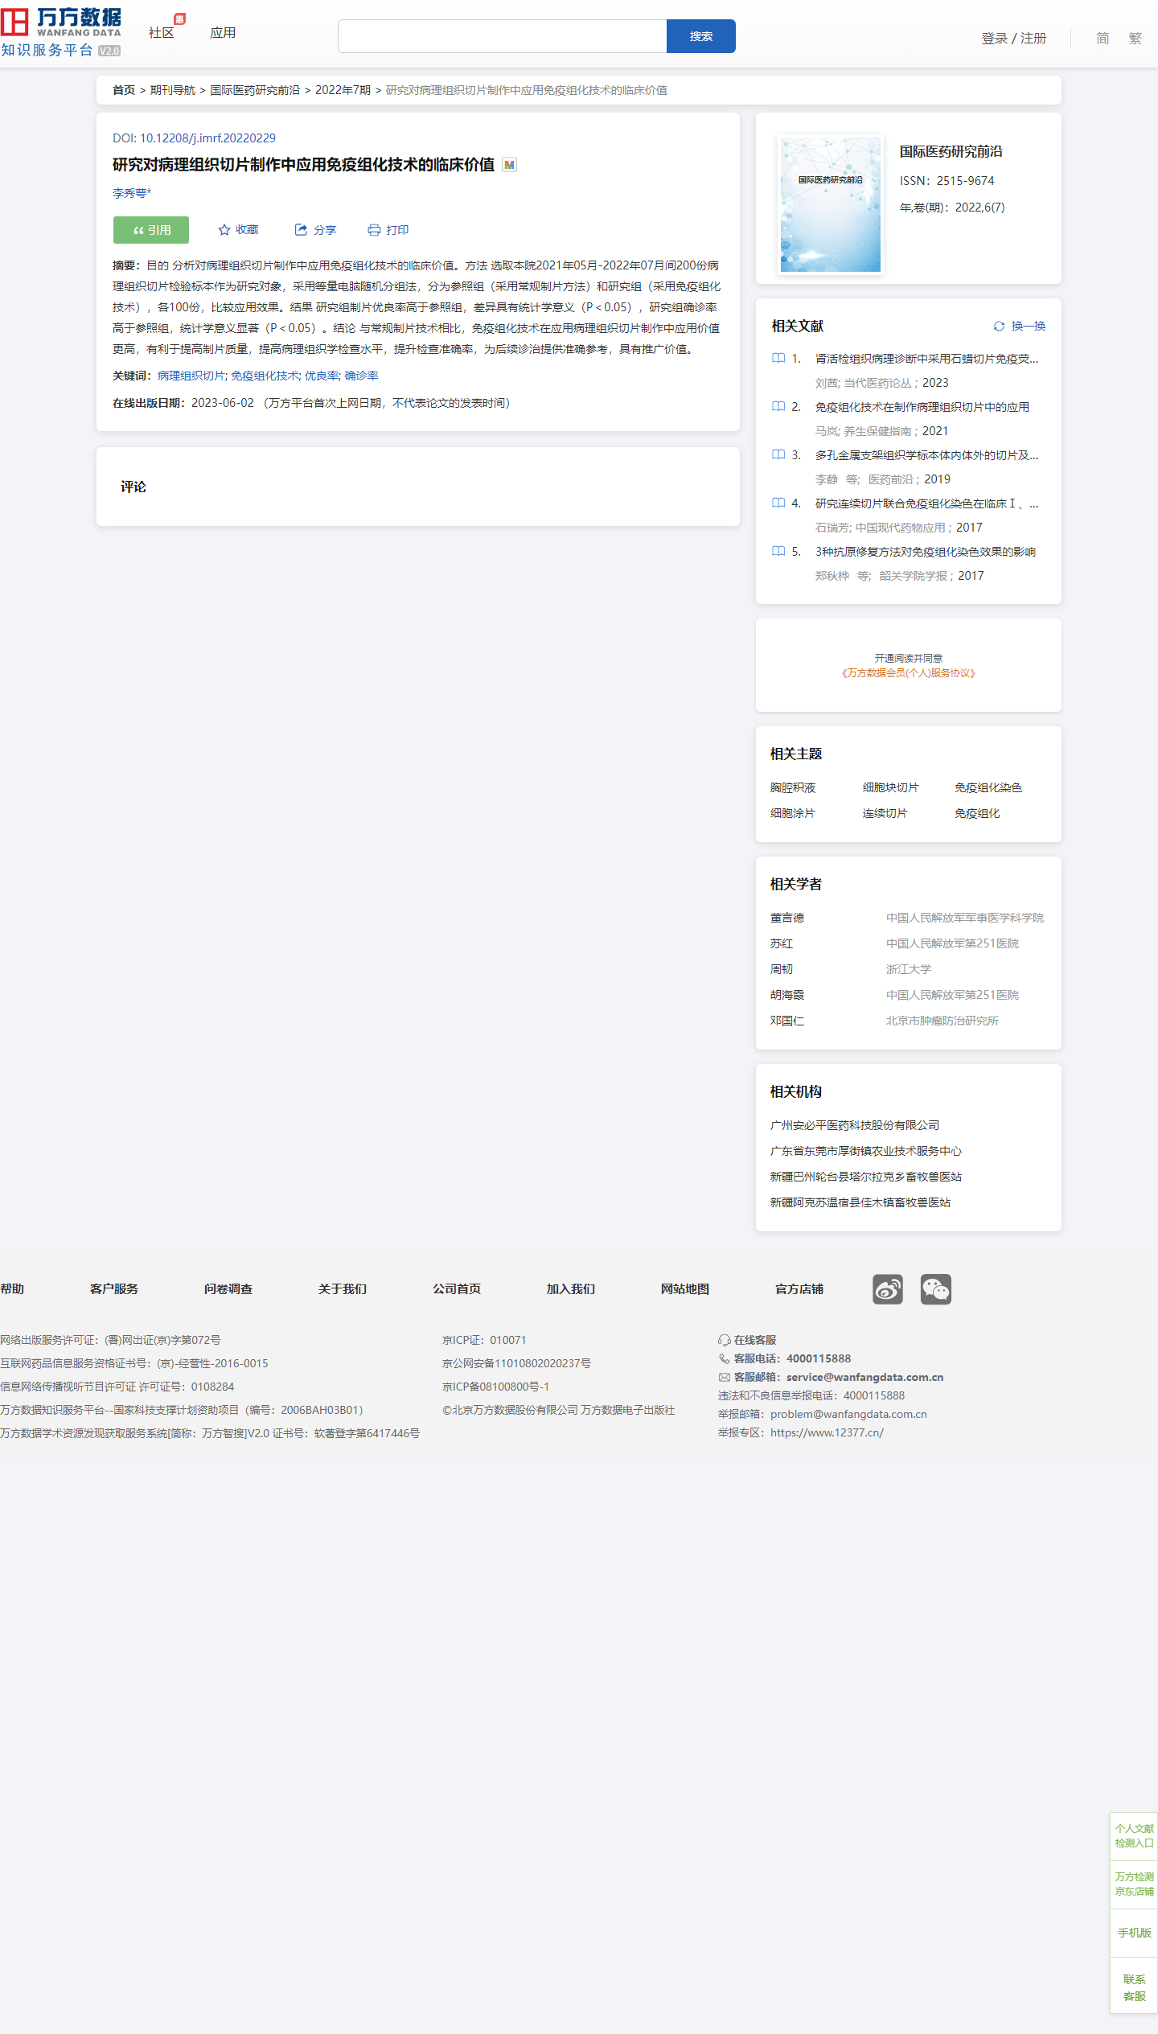Select keyword 确诊率

(362, 376)
